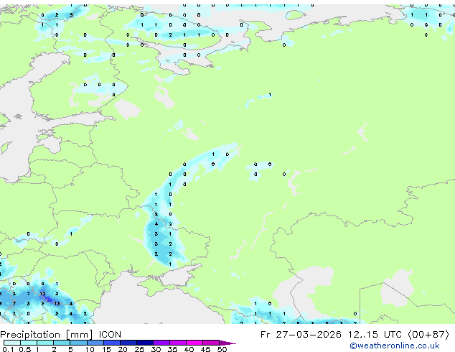This screenshot has width=455, height=352.
Task: Click the 0.1–0.5 mm palest legend swatch
Action: tap(12, 343)
